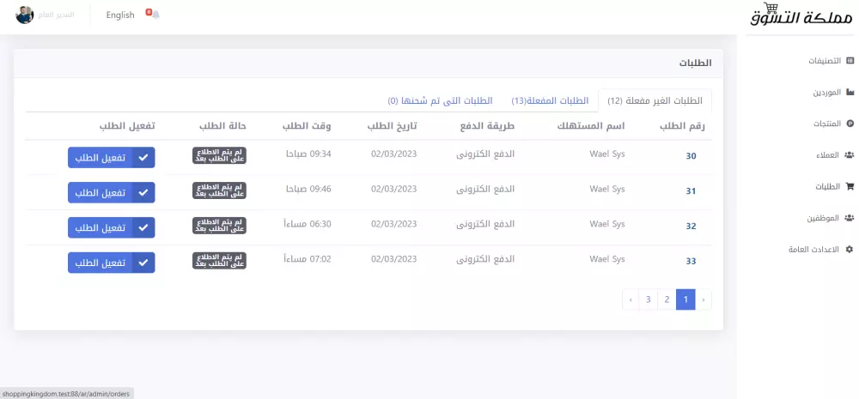Click date 02/03/2023 in order 33 row
This screenshot has height=399, width=859.
click(x=394, y=259)
